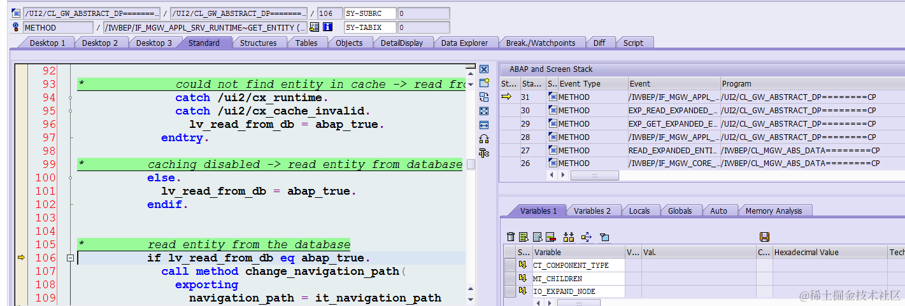Viewport: 905px width, 306px height.
Task: Click the navigate icon left of info icon
Action: pyautogui.click(x=315, y=27)
